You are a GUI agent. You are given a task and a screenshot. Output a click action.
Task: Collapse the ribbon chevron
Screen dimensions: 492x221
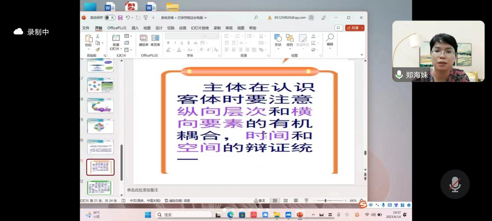tap(362, 55)
